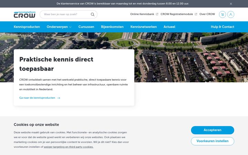Open Cursussen menu item

tap(86, 27)
